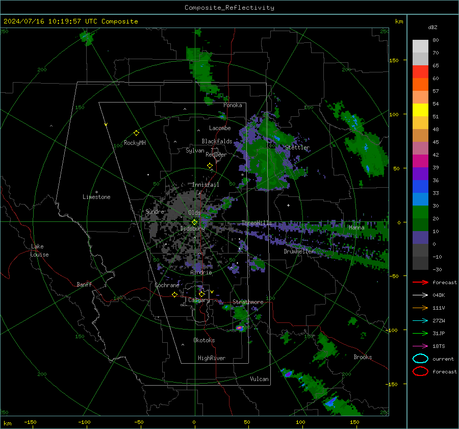Click the red forecast ellipse icon

pos(420,371)
